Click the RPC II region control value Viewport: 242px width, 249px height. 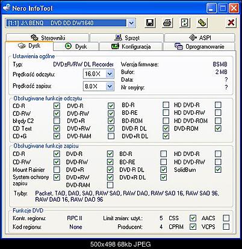(x=75, y=218)
